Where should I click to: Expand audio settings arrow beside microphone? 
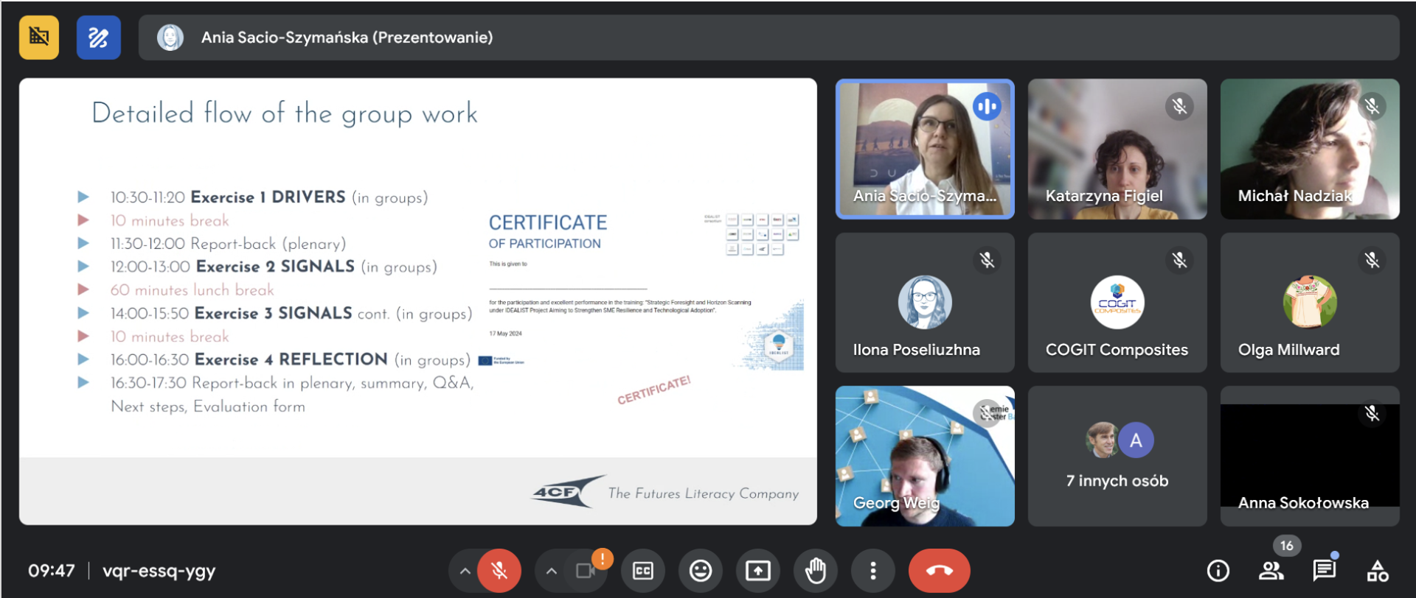(465, 571)
